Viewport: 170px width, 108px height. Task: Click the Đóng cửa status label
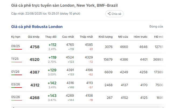point(156,27)
